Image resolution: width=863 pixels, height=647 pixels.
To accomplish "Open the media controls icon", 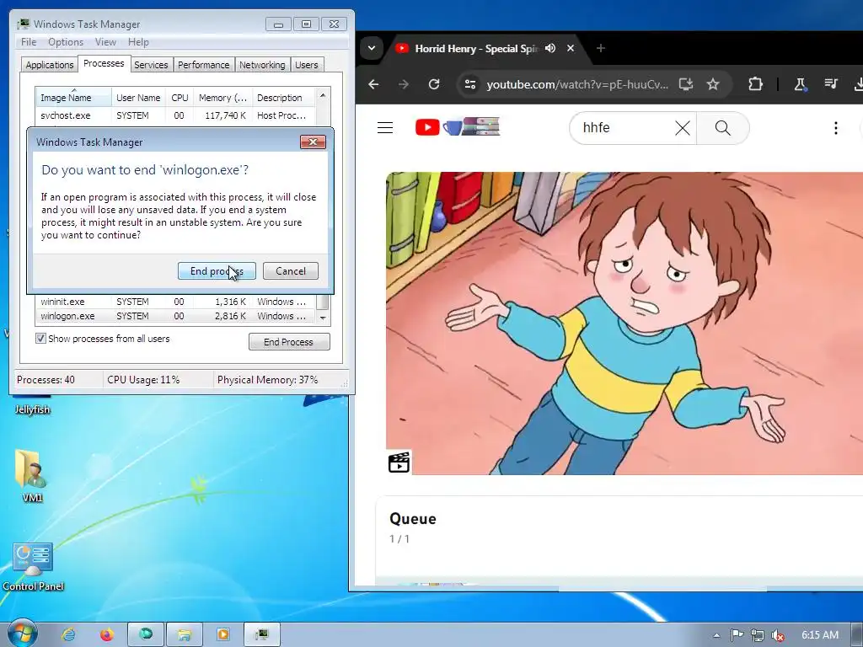I will pos(830,84).
